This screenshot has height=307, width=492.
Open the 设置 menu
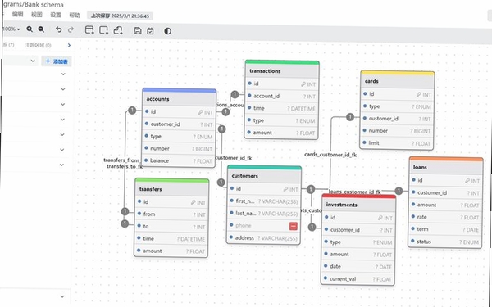(56, 15)
